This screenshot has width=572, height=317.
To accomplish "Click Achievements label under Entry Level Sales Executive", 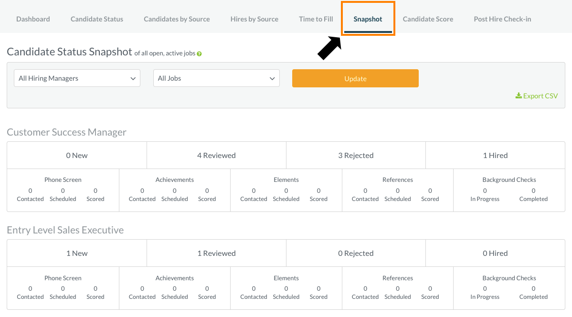I will tap(175, 278).
